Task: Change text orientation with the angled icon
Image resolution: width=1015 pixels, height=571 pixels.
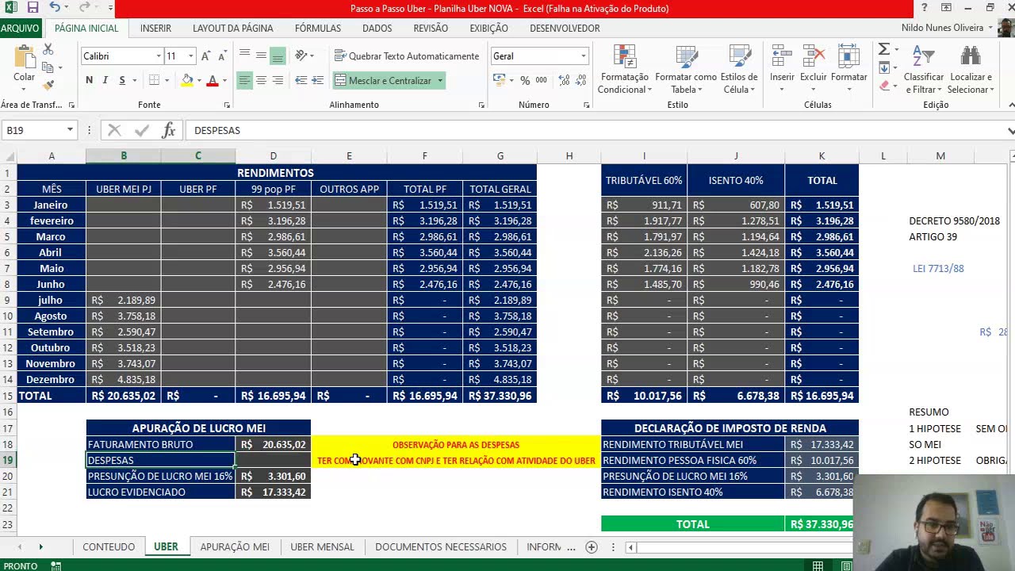Action: [x=301, y=56]
